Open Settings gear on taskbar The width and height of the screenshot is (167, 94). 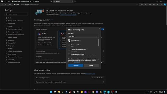[x=116, y=92]
